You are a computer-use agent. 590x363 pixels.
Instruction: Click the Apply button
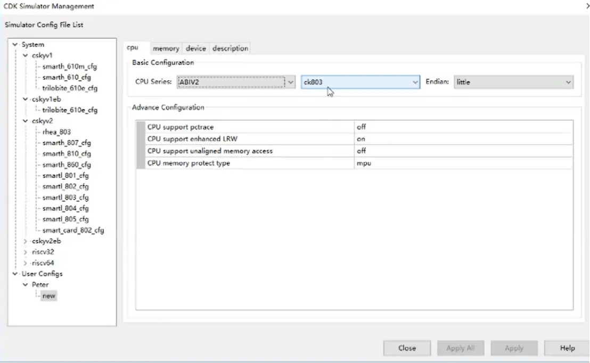[x=514, y=348]
